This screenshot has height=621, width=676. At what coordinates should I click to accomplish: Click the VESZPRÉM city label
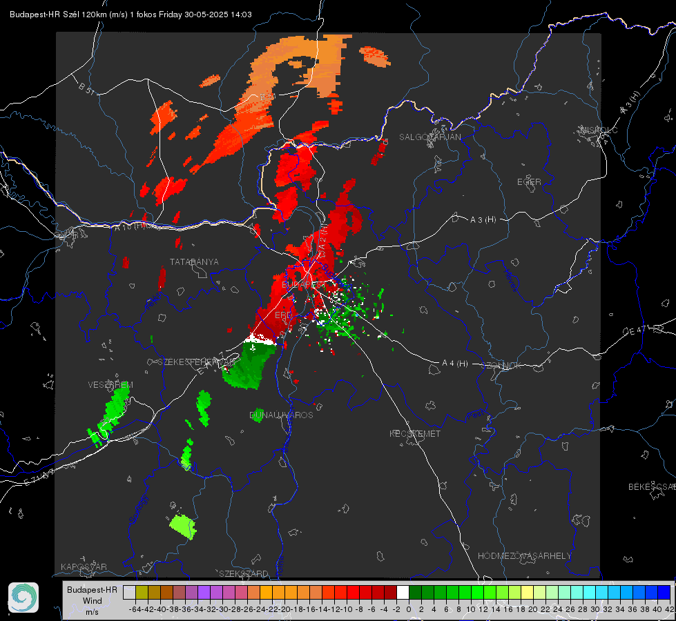tap(110, 384)
